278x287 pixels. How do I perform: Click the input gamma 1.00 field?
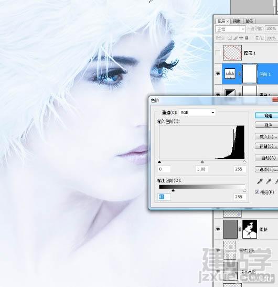(201, 169)
